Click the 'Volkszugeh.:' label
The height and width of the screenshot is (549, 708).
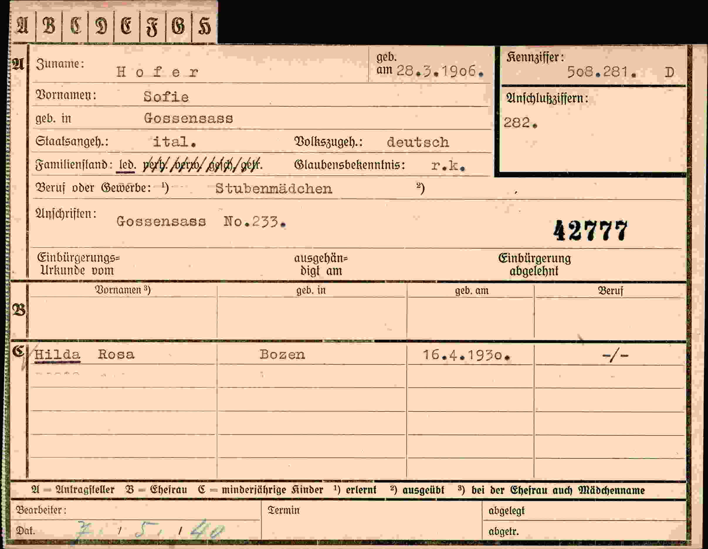click(x=328, y=142)
